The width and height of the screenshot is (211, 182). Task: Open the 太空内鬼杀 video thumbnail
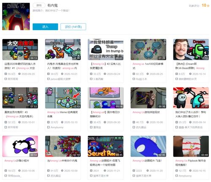[20, 50]
